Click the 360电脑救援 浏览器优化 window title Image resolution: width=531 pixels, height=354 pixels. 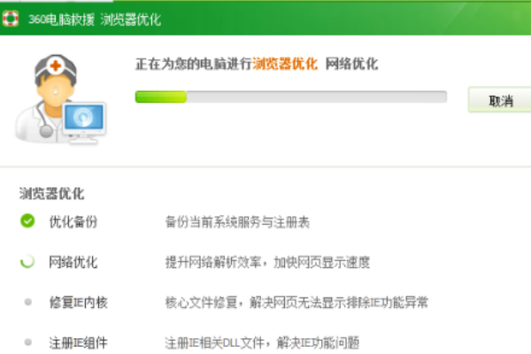pos(95,19)
